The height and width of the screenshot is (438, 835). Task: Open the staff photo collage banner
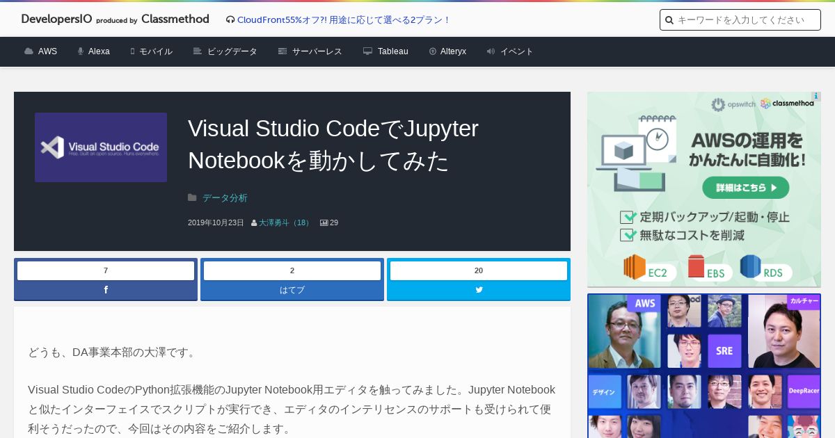(x=704, y=366)
